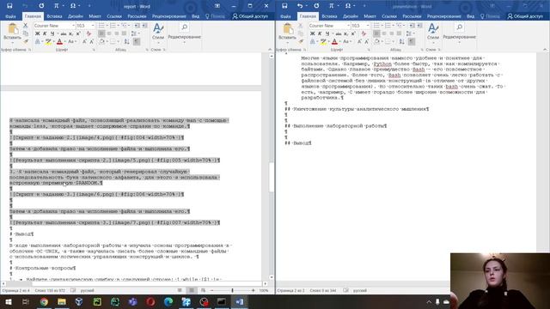550x309 pixels.
Task: Save the presentation document in the right window
Action: (x=284, y=6)
